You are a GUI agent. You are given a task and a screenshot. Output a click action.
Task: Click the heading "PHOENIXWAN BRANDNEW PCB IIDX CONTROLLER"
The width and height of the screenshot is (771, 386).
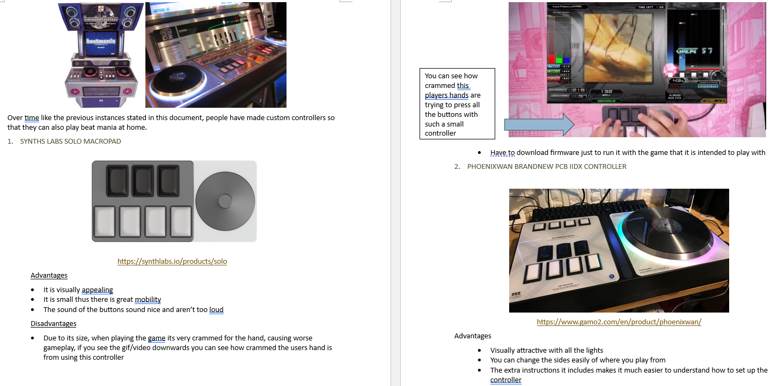point(547,167)
